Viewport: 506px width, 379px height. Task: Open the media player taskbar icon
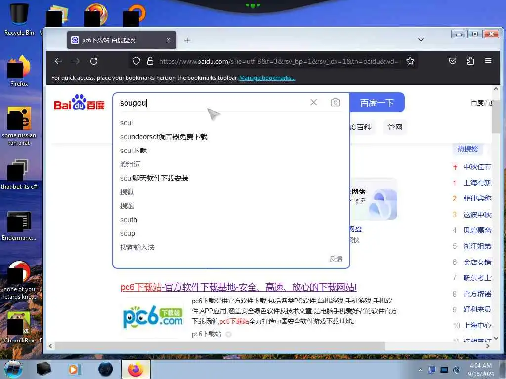73,369
